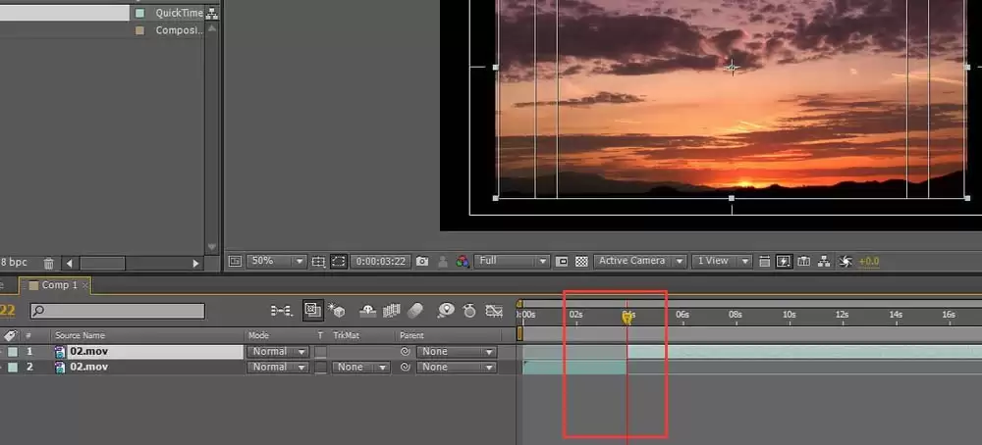Open the Full resolution dropdown

coord(512,262)
